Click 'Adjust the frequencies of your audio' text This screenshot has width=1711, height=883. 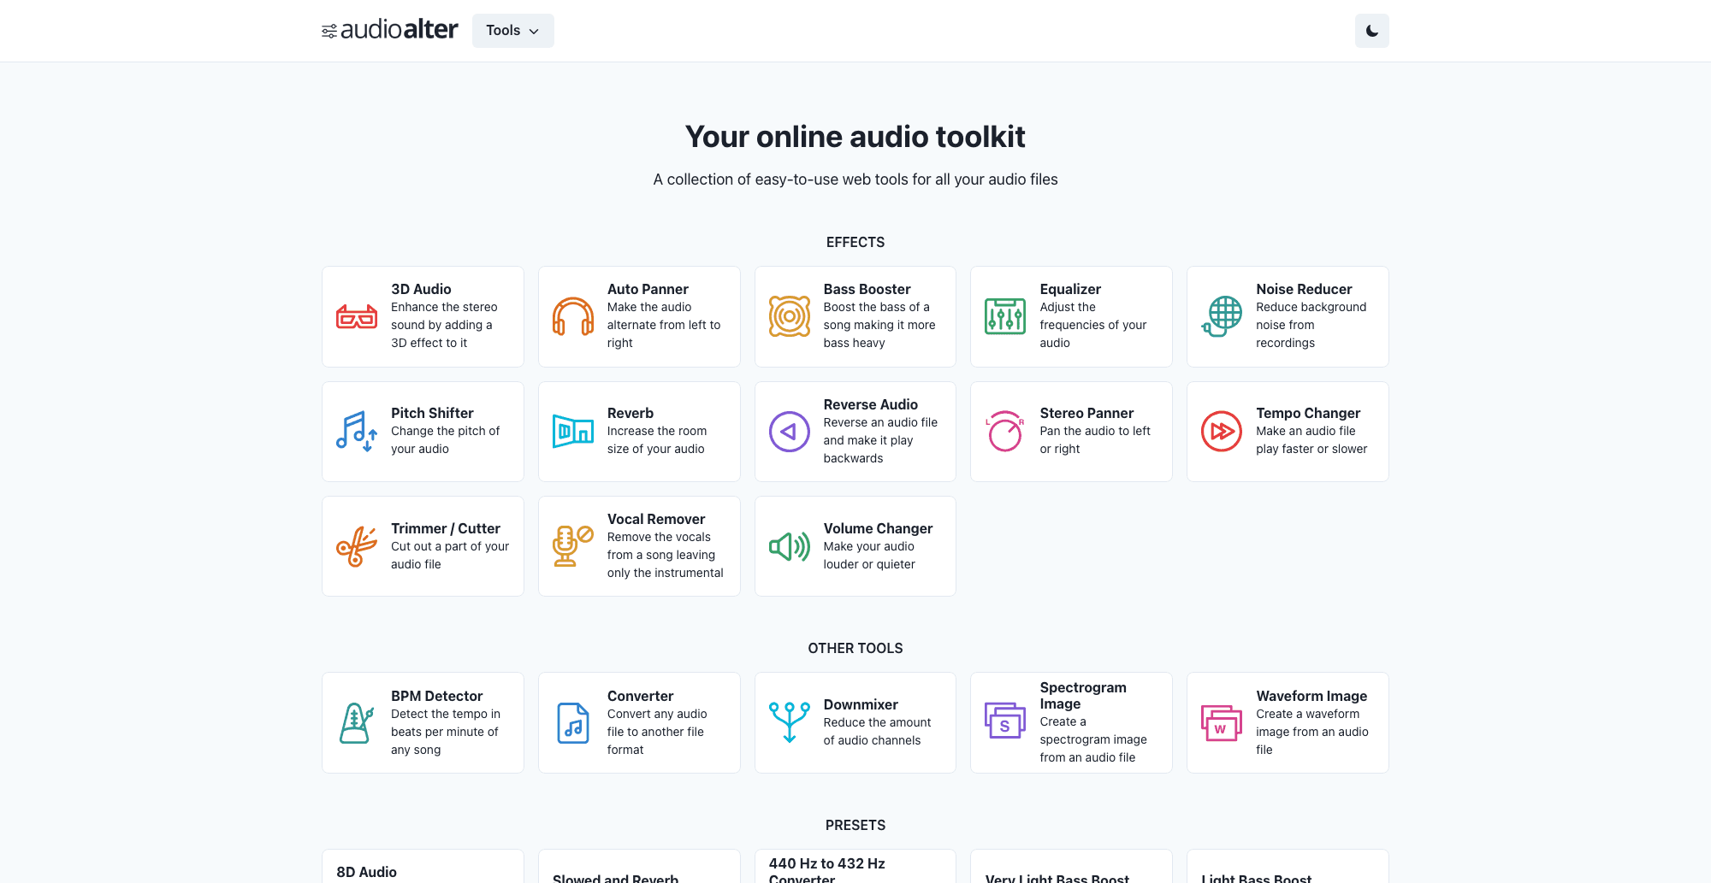(x=1093, y=325)
